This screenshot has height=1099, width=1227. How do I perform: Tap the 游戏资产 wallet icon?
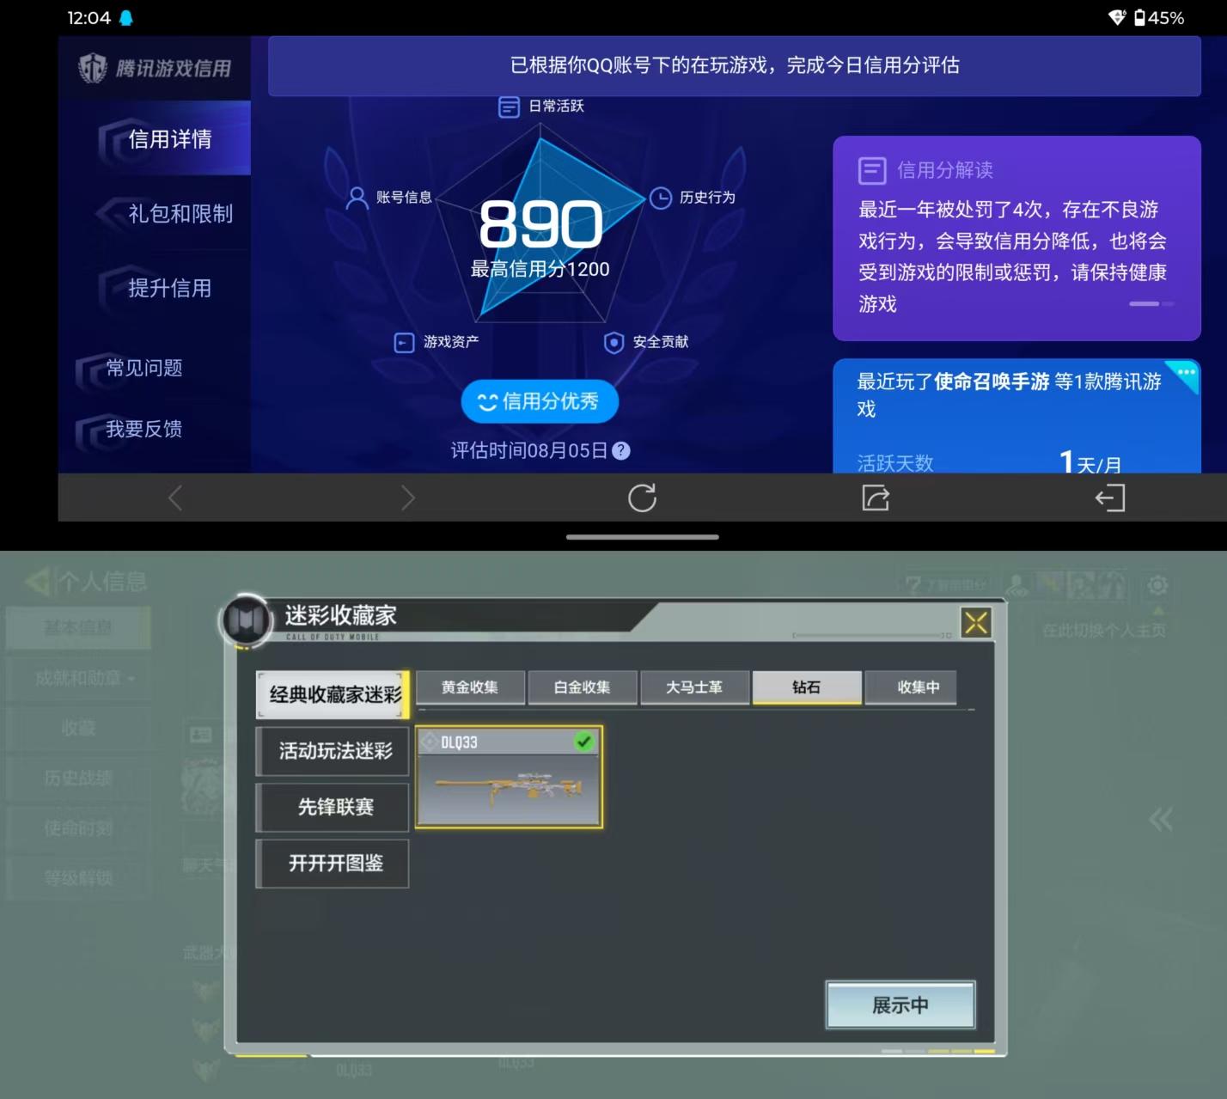coord(404,343)
